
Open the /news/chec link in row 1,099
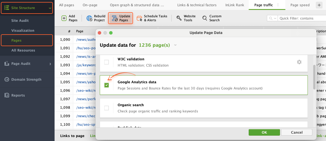pos(86,116)
